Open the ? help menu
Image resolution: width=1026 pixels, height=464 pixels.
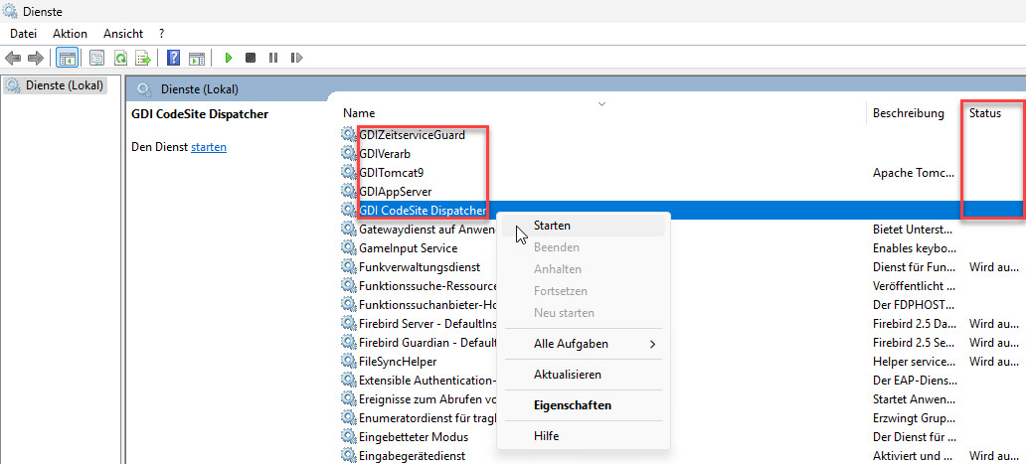162,34
